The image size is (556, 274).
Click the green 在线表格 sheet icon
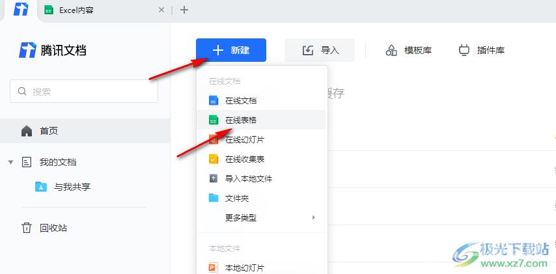214,120
